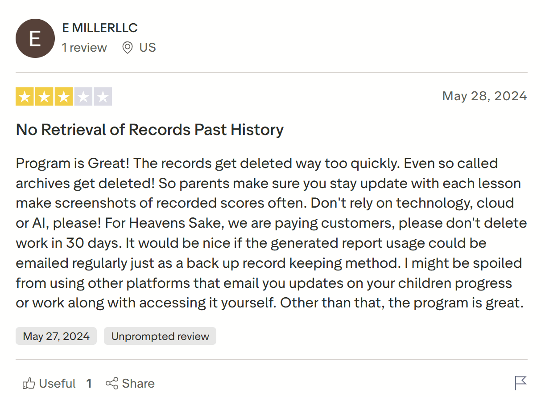Click the May 27, 2024 experience date badge

(56, 336)
